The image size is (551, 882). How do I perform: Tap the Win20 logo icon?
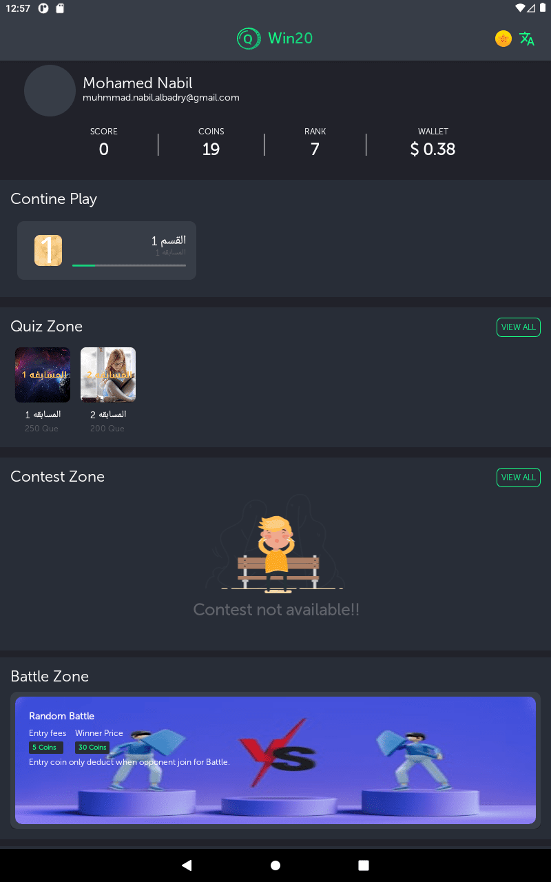249,39
